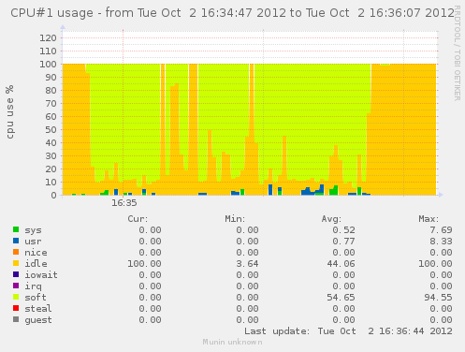Click the purple irq legend color square
Image resolution: width=465 pixels, height=352 pixels.
[16, 286]
